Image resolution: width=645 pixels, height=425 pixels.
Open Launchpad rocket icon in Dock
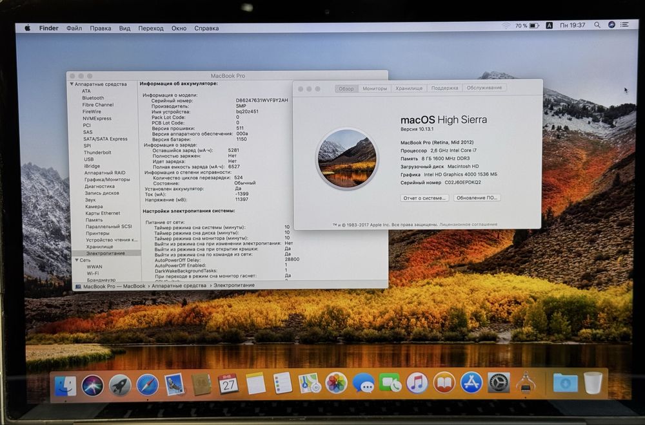[120, 386]
